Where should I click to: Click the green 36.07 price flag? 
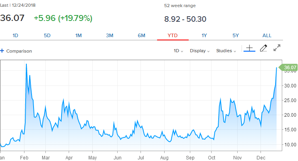point(289,68)
